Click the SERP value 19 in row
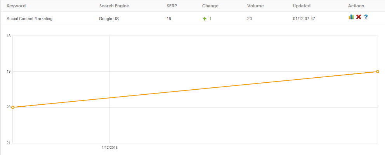 [169, 19]
